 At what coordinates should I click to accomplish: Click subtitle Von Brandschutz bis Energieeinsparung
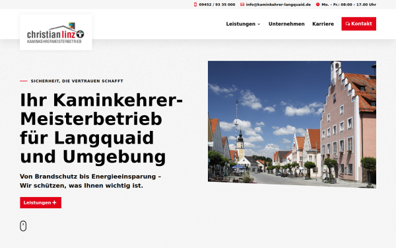90,181
